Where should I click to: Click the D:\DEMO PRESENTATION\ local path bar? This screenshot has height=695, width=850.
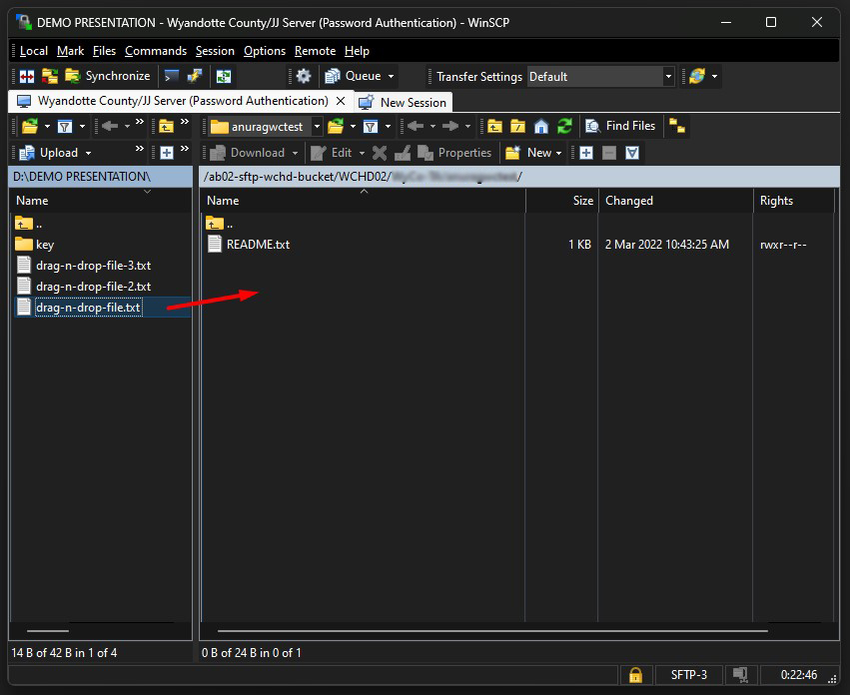coord(101,177)
